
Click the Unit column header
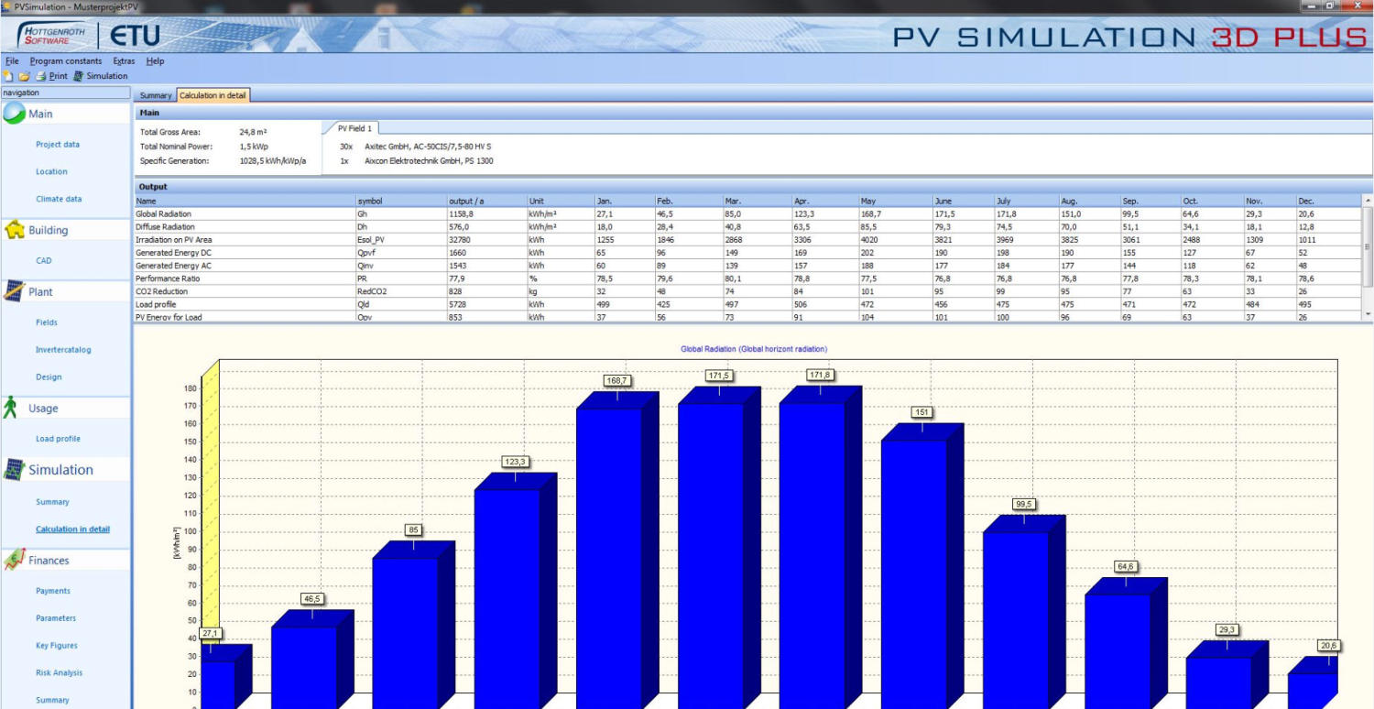[x=561, y=201]
